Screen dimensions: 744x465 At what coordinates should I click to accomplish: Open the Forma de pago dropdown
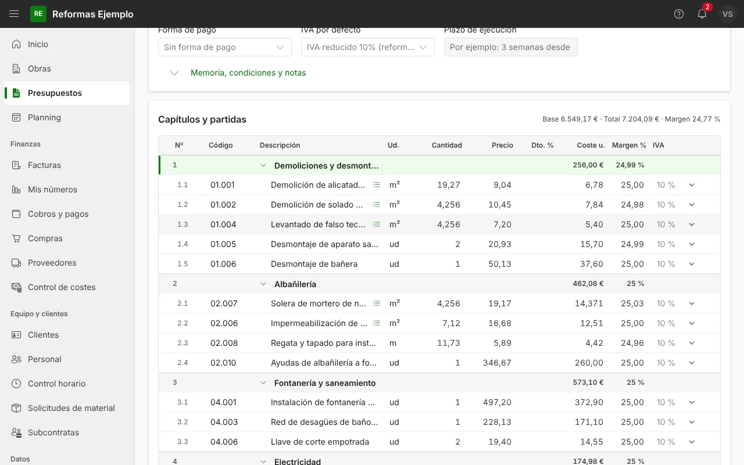click(225, 47)
